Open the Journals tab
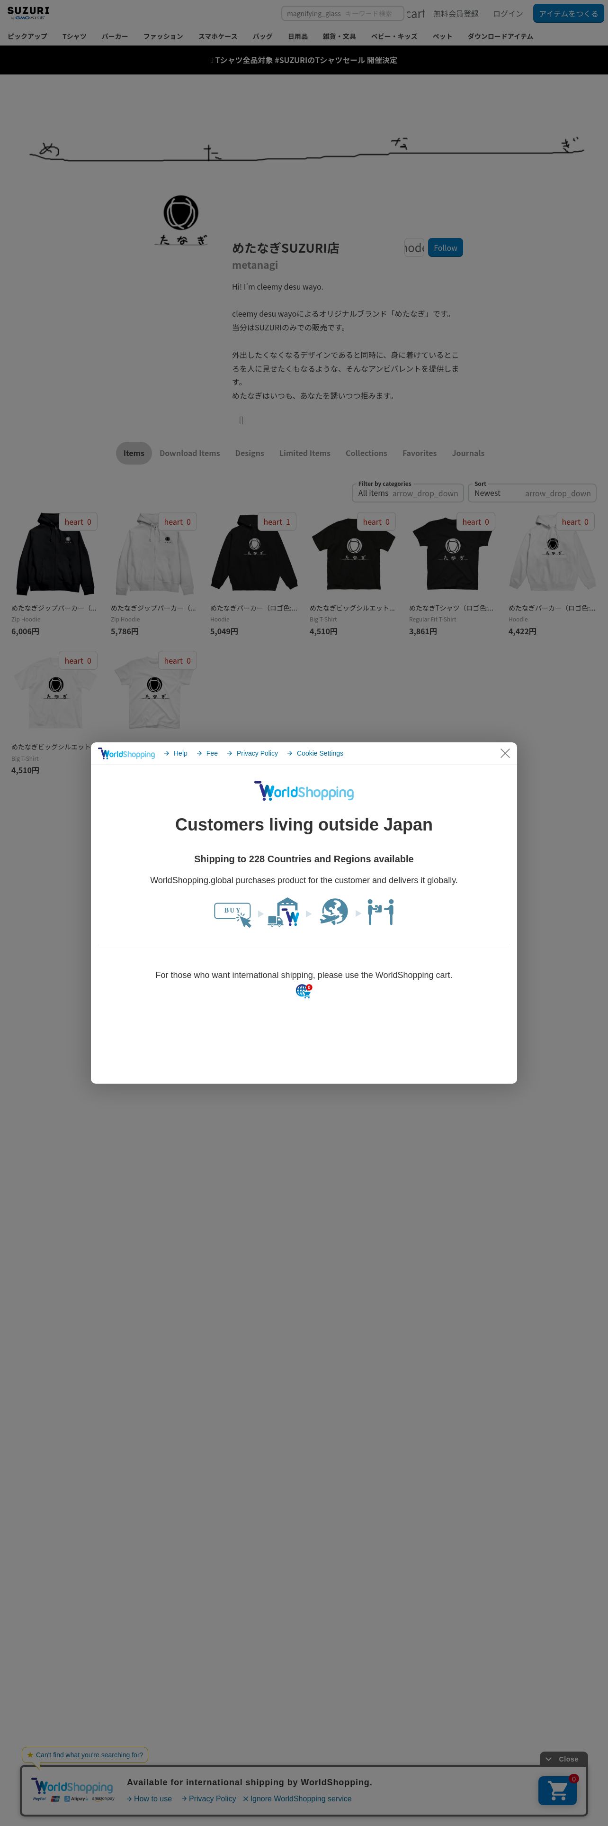This screenshot has width=608, height=1826. (x=469, y=453)
